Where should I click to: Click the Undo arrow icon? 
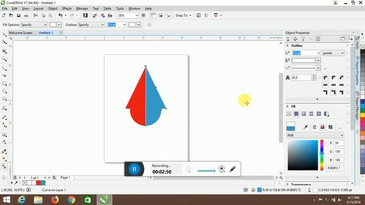[x=60, y=15]
